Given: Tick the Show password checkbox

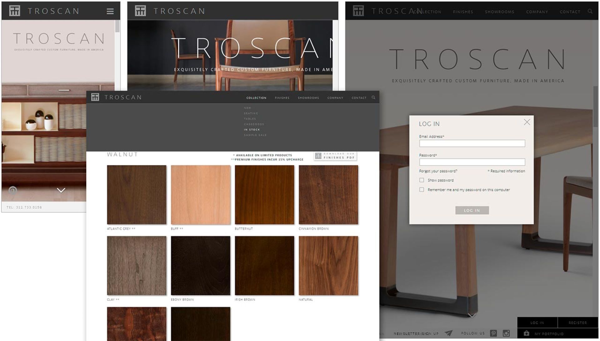Looking at the screenshot, I should 422,180.
